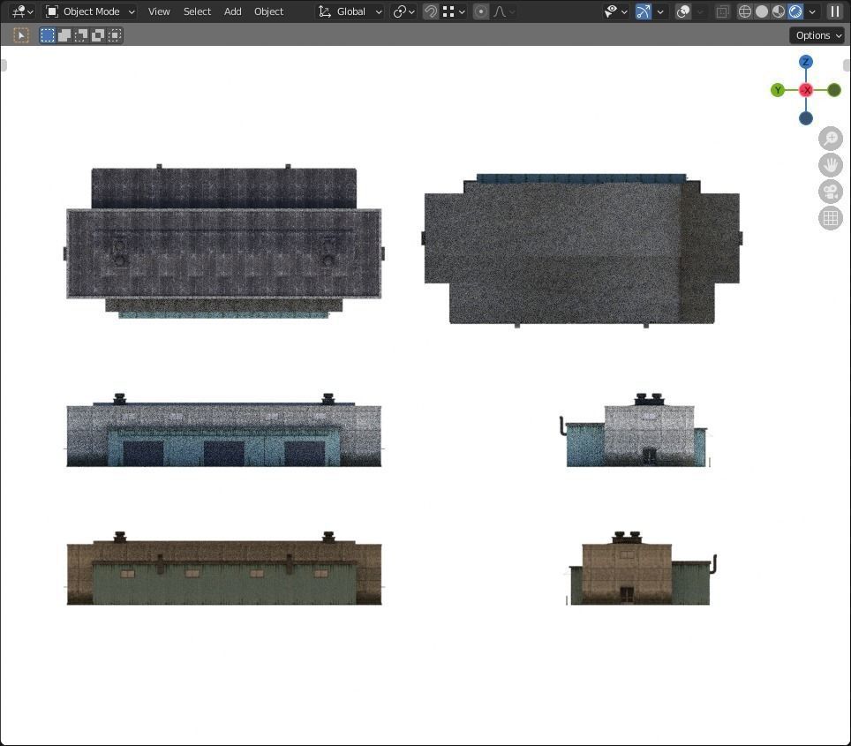
Task: Toggle camera view button
Action: point(831,192)
